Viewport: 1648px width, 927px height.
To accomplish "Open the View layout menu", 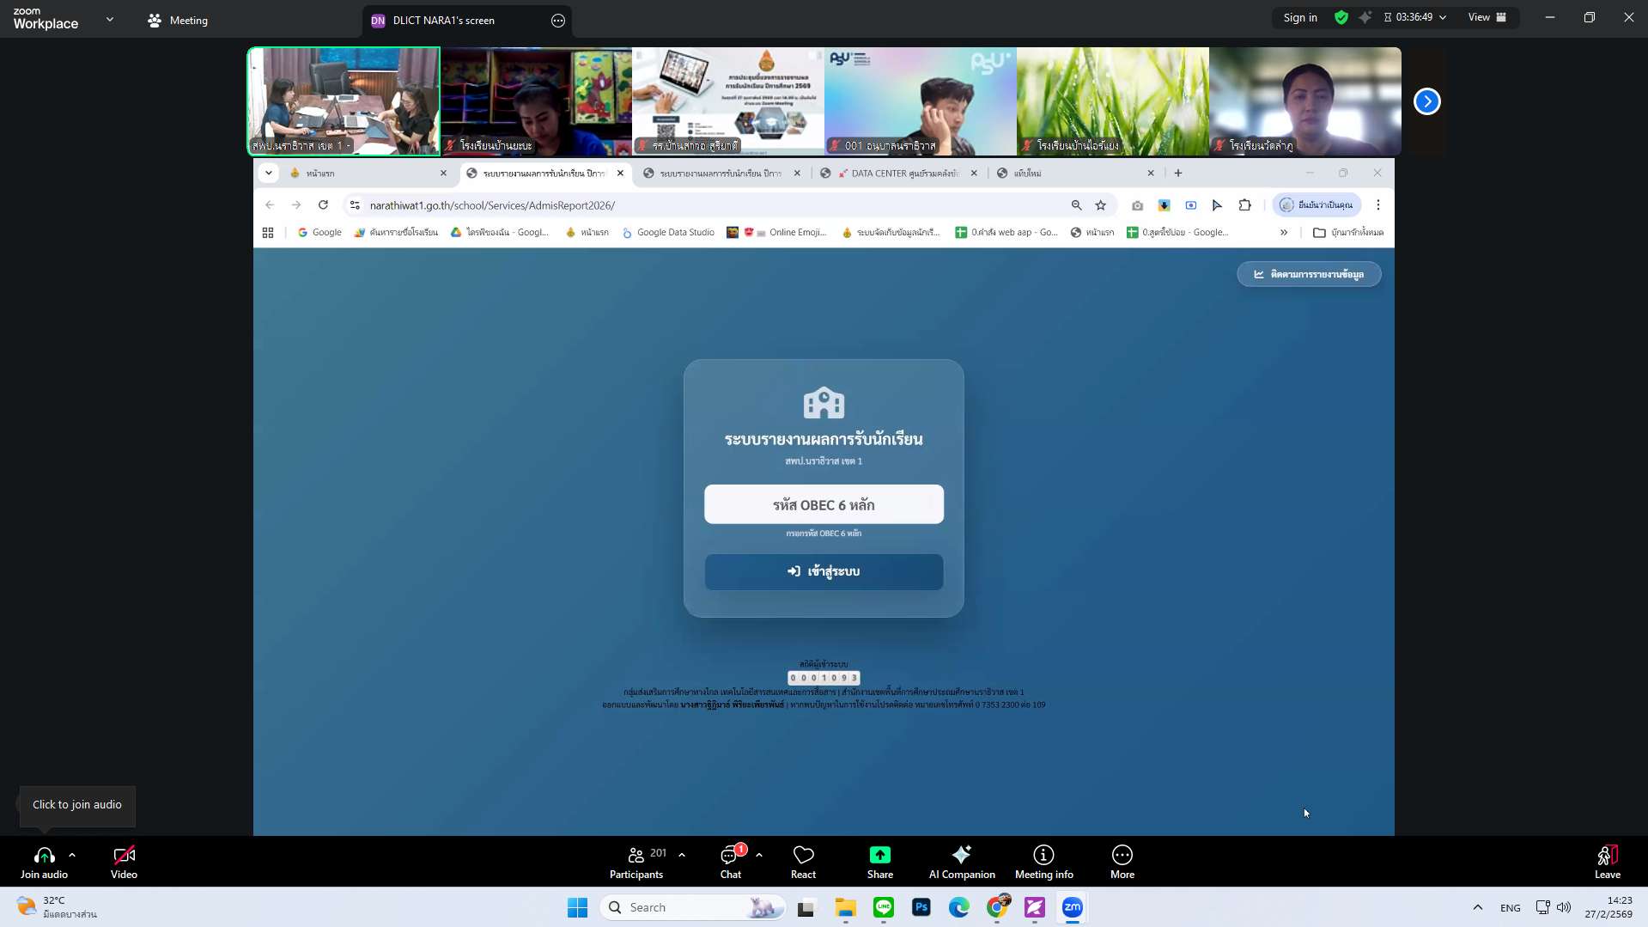I will click(1487, 17).
